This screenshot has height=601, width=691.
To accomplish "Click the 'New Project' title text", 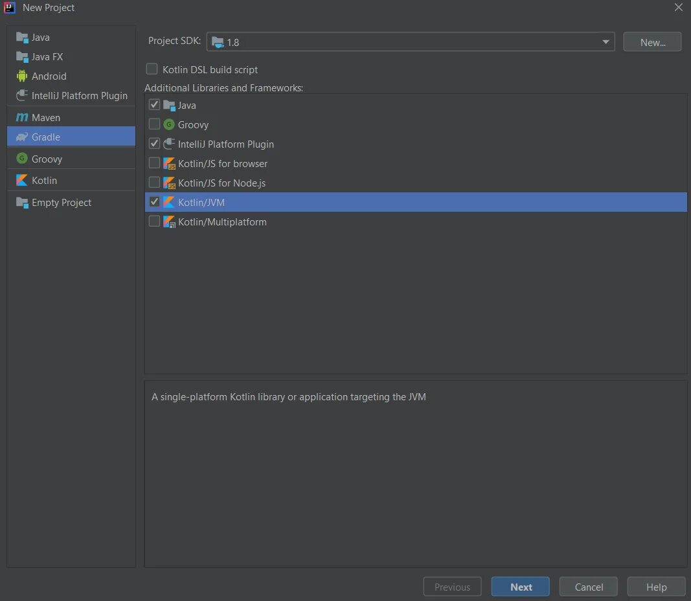I will [49, 8].
